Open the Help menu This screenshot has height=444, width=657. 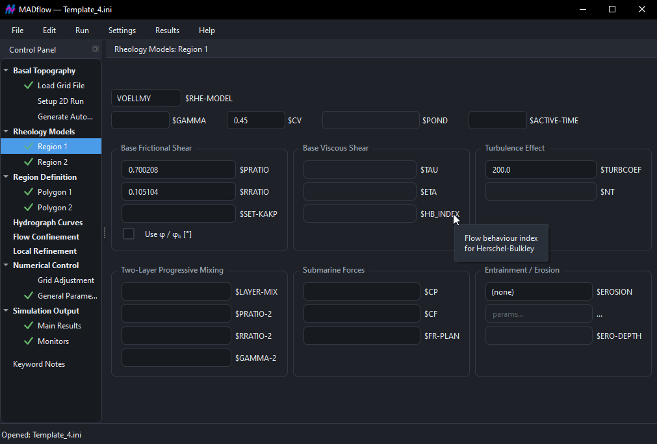pyautogui.click(x=207, y=30)
